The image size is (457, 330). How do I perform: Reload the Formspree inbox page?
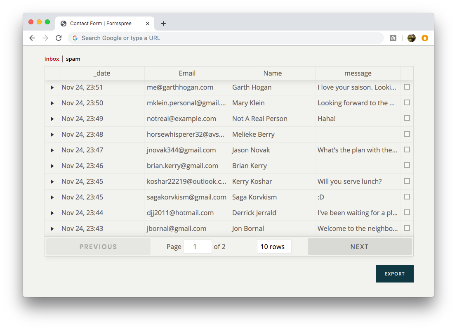(59, 38)
